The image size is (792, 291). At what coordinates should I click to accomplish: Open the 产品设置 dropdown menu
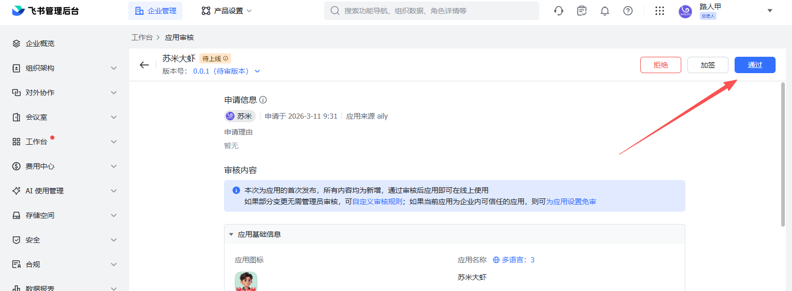click(227, 11)
